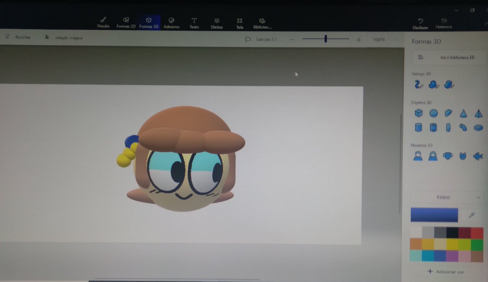This screenshot has height=282, width=488.
Task: Insert the woman 3D model
Action: (x=433, y=156)
